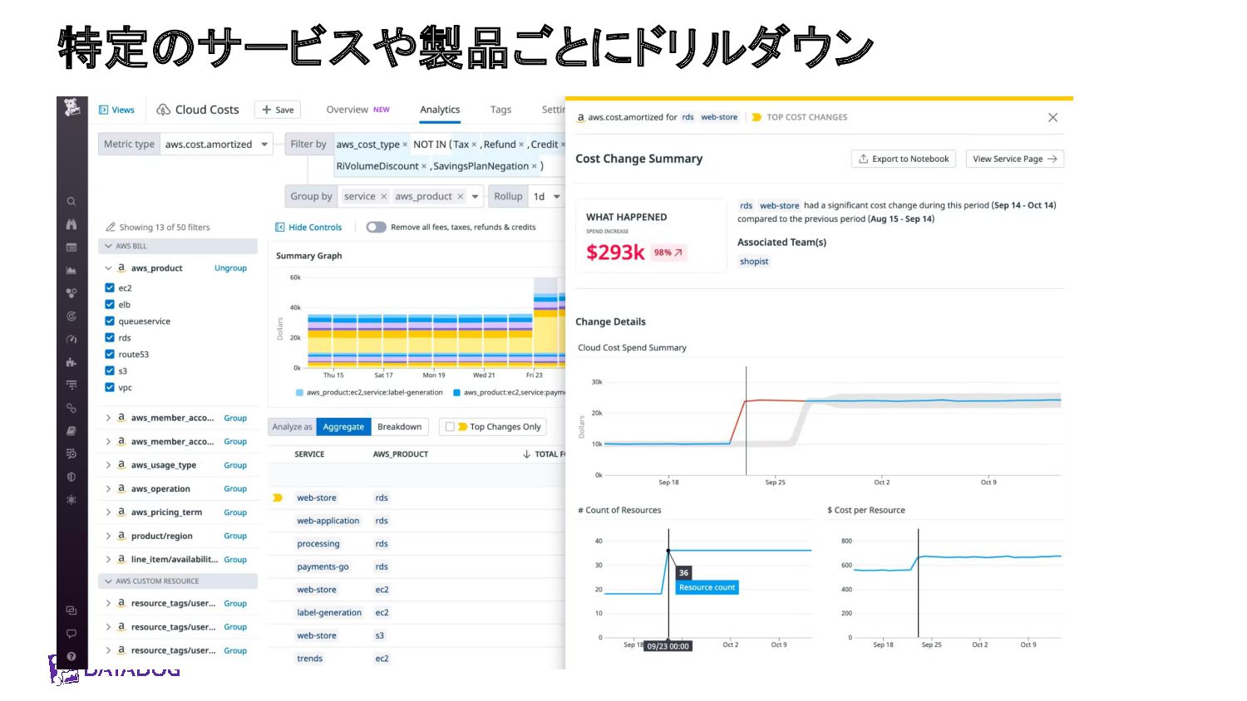Click the Save button
Image resolution: width=1247 pixels, height=701 pixels.
point(278,110)
